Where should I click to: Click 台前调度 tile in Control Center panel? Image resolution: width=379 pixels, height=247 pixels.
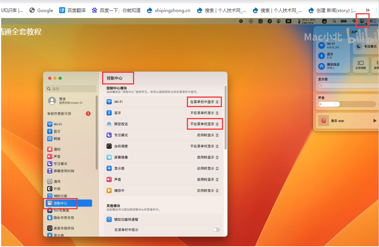pos(361,65)
